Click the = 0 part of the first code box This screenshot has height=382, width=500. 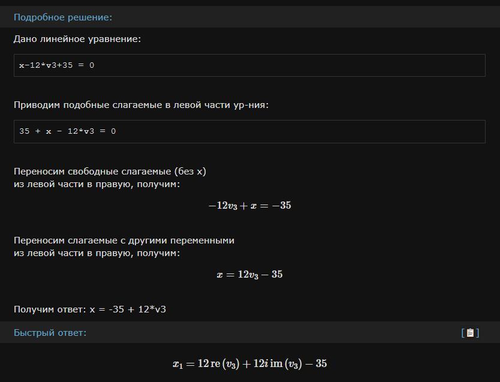86,65
